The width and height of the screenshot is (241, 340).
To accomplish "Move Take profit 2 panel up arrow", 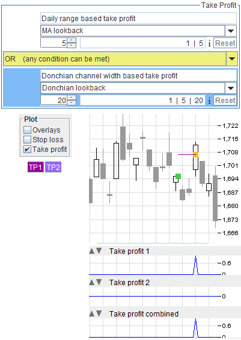I will (x=91, y=282).
